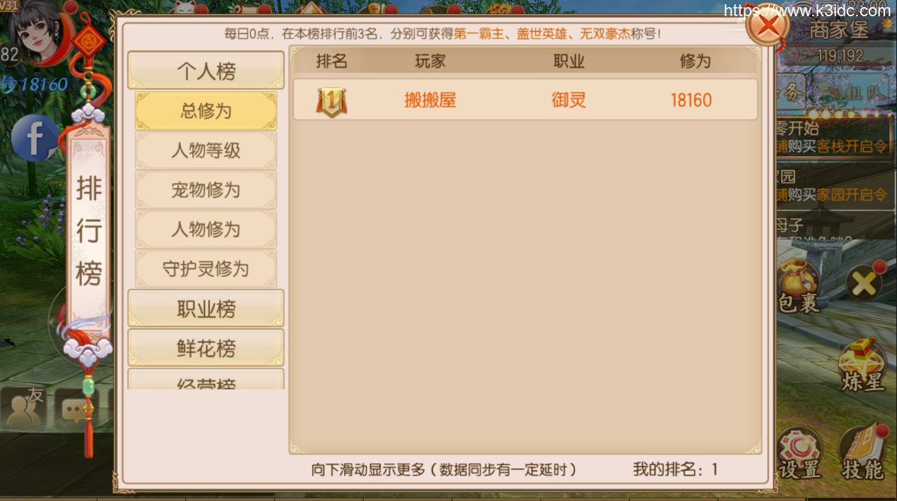
Task: Open the friends silhouette icon
Action: click(x=23, y=408)
